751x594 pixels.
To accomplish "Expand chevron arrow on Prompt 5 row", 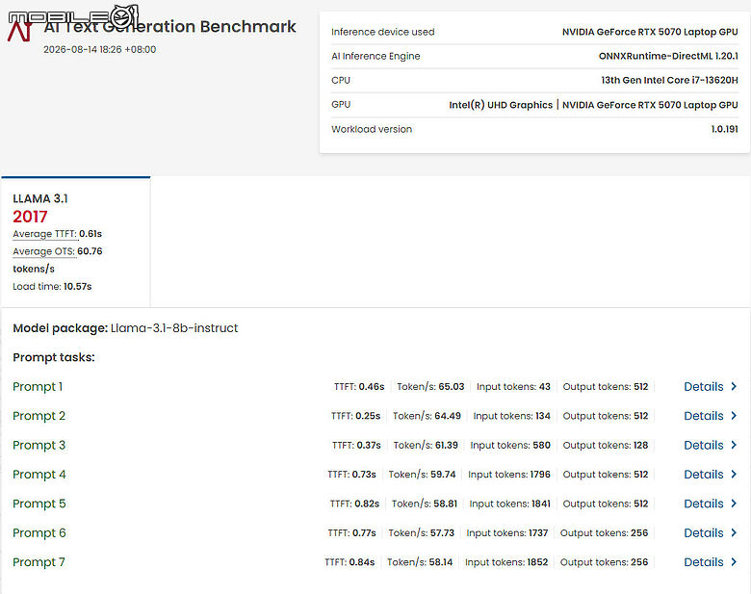I will (734, 503).
